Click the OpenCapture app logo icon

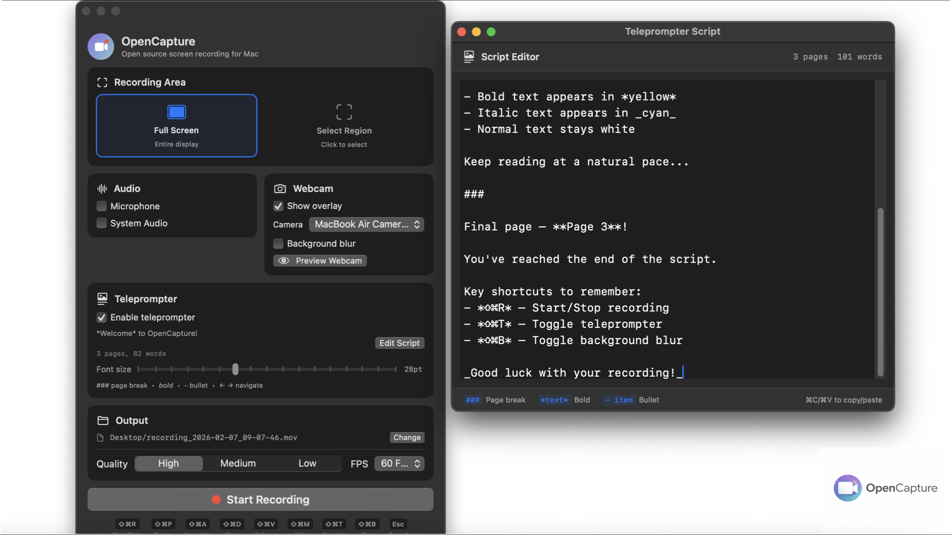(101, 46)
